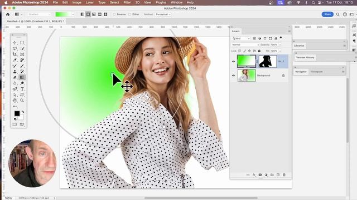
Task: Choose the Linear gradient style icon
Action: click(83, 14)
